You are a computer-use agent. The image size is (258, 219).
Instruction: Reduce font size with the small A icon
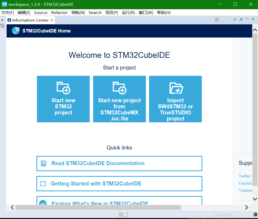[235, 20]
